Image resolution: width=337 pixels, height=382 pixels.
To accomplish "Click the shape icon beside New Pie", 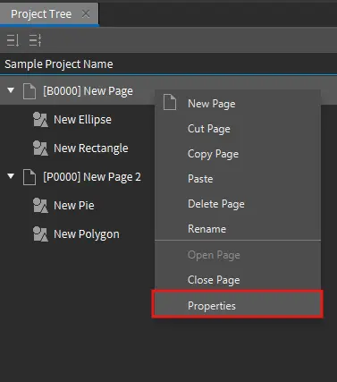I will click(x=40, y=206).
